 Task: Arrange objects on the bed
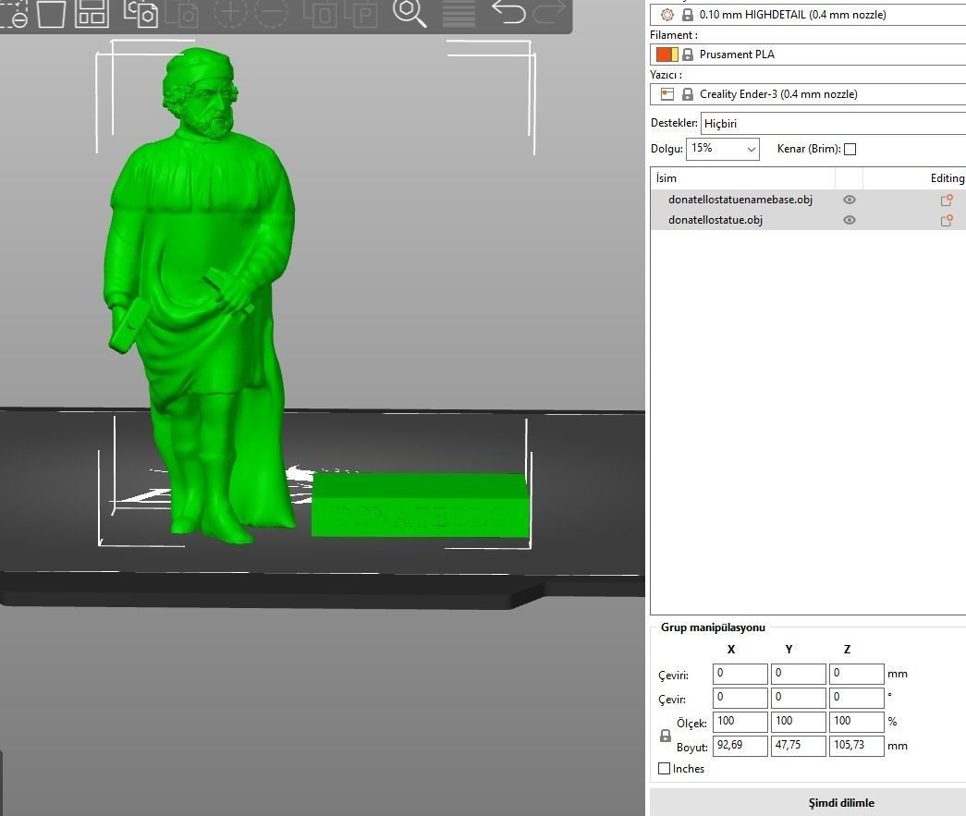[x=92, y=14]
